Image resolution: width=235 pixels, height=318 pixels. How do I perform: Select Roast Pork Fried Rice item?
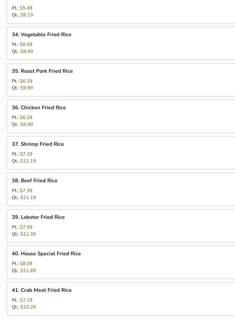tap(42, 71)
